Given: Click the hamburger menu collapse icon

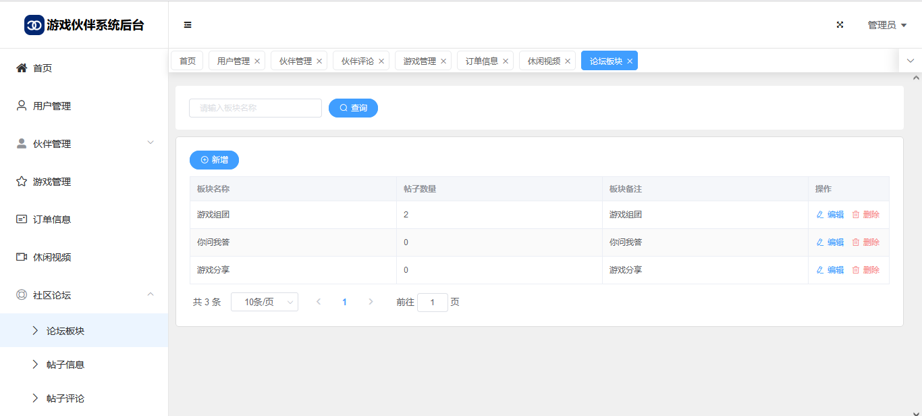Looking at the screenshot, I should point(188,25).
